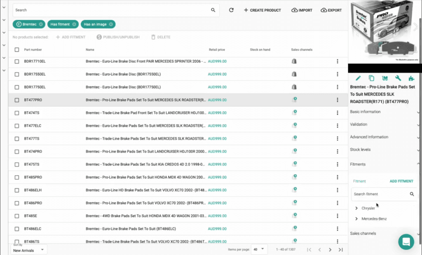Image resolution: width=422 pixels, height=255 pixels.
Task: Open the three-dot menu for BT477PRO
Action: (337, 100)
